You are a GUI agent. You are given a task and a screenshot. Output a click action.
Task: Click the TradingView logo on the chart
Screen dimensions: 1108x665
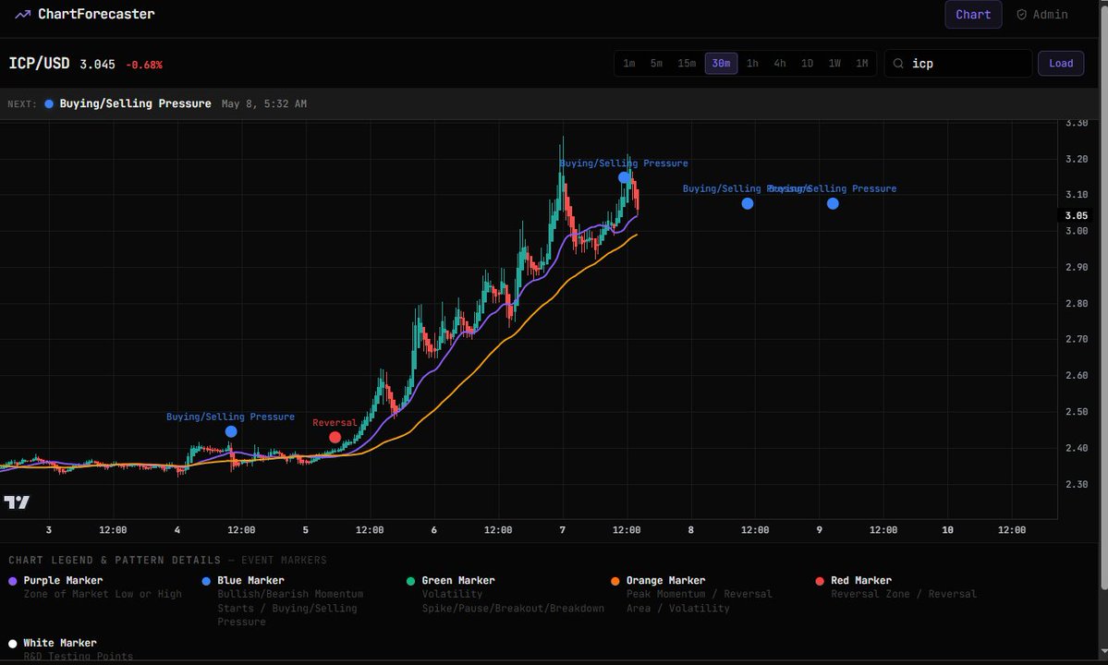[x=17, y=502]
